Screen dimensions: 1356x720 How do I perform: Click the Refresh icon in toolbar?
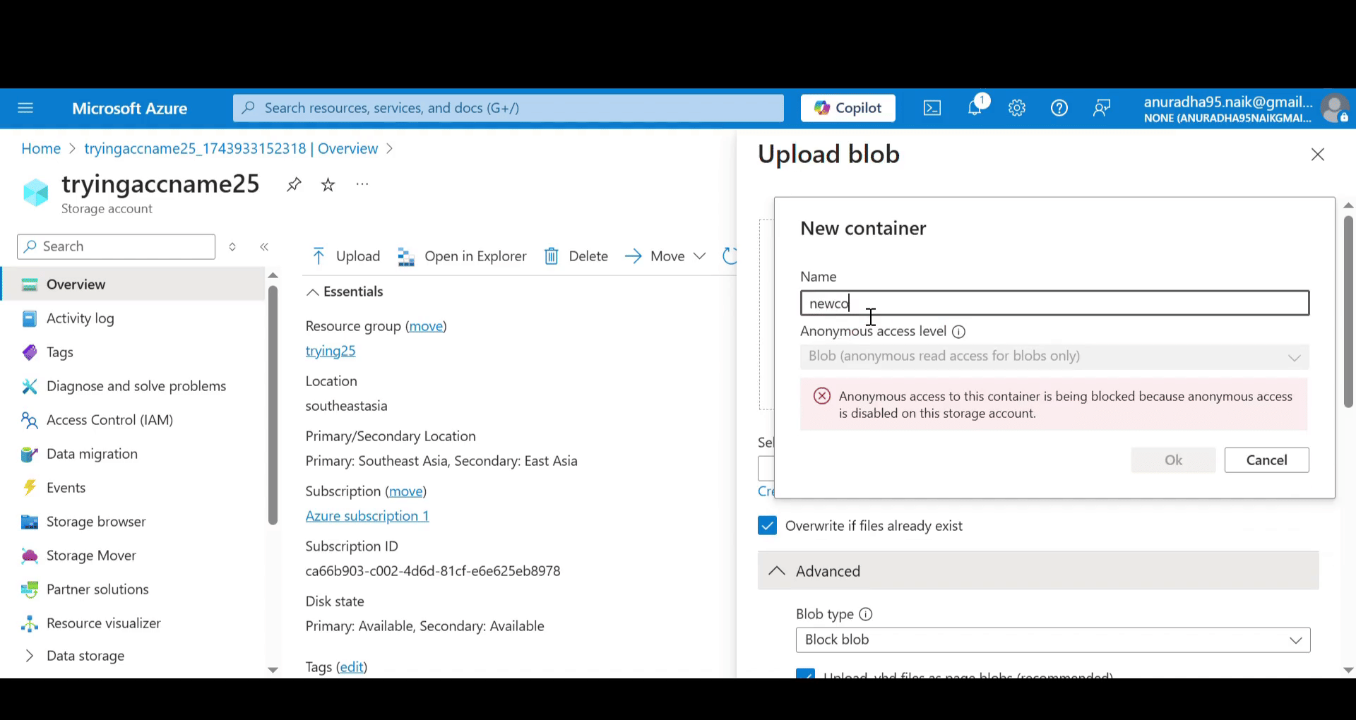coord(730,256)
